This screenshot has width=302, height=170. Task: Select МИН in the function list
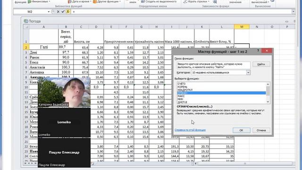pos(221,99)
